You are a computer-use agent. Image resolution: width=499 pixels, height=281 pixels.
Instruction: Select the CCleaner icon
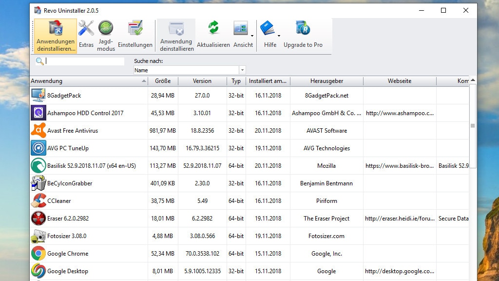(38, 201)
